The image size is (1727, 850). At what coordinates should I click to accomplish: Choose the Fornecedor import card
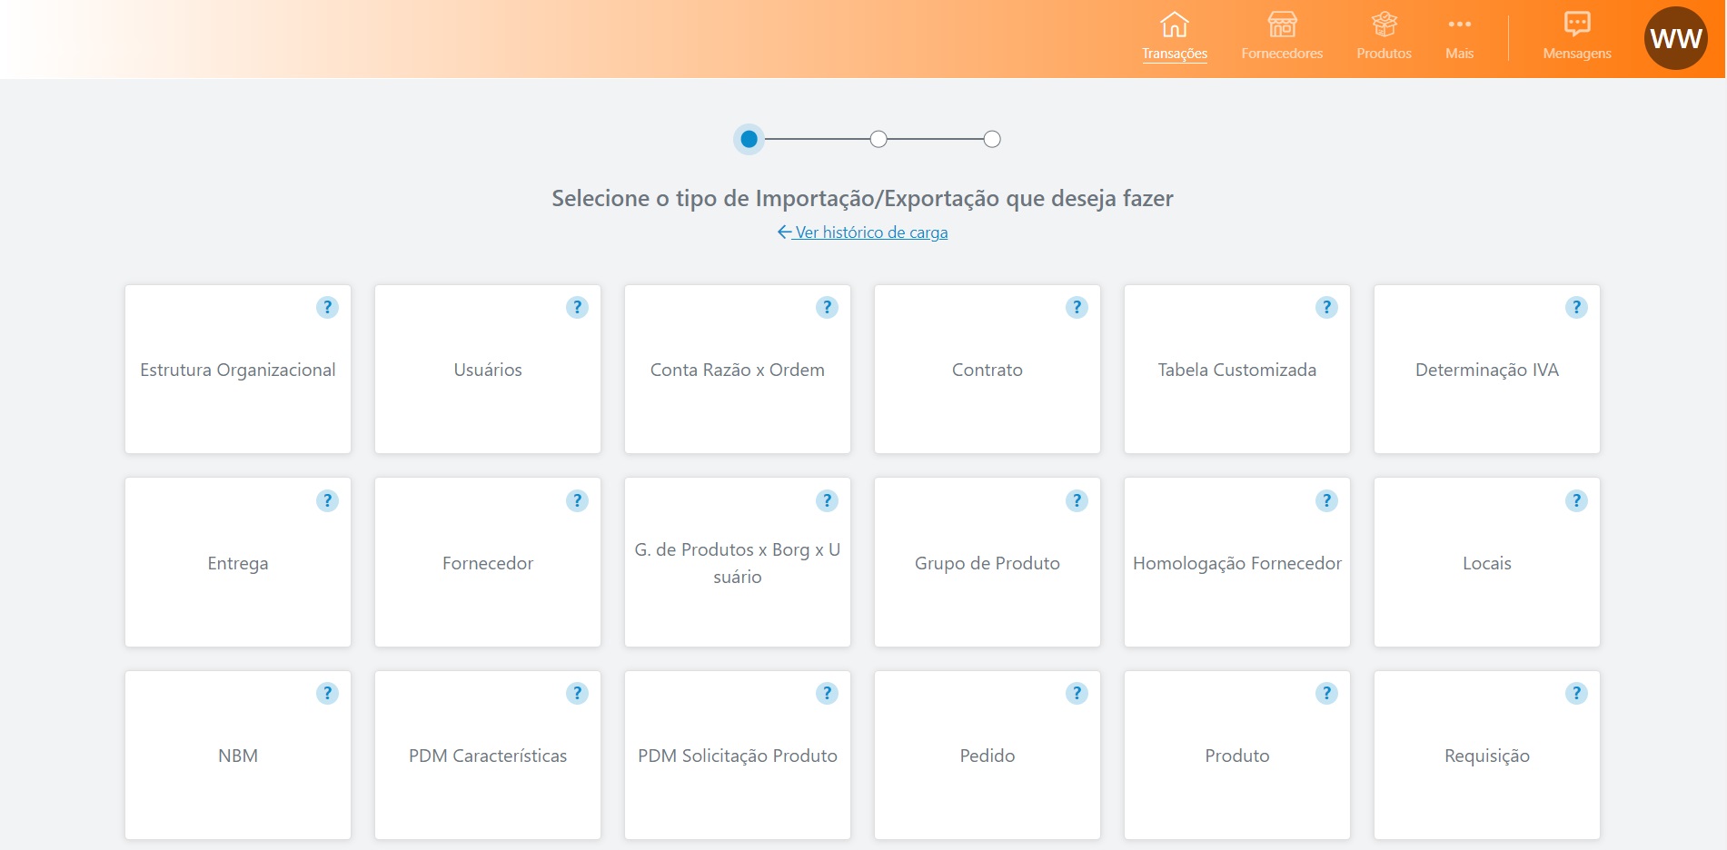(x=488, y=563)
